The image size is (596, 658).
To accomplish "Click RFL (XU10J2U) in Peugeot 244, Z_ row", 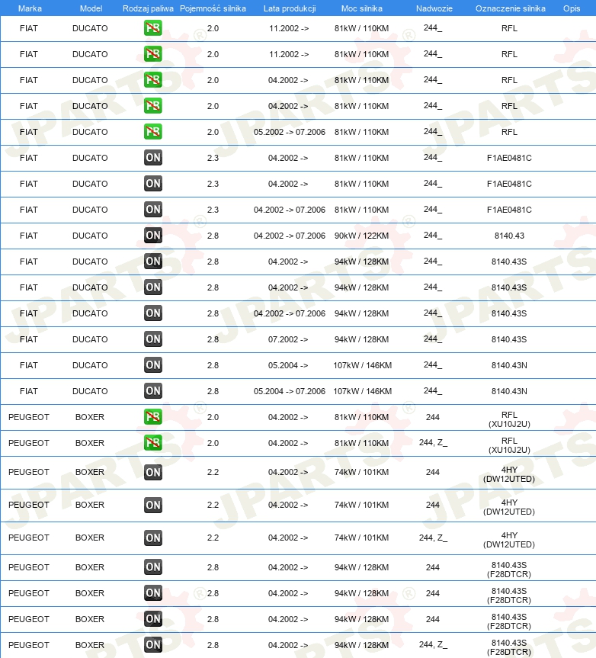I will (x=509, y=445).
